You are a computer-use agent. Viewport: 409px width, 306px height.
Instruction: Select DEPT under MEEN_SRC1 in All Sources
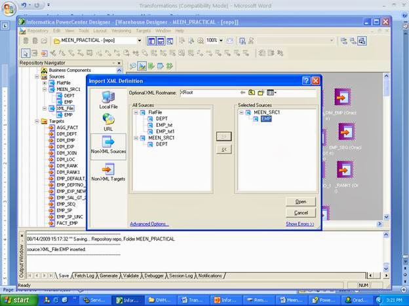click(x=162, y=144)
